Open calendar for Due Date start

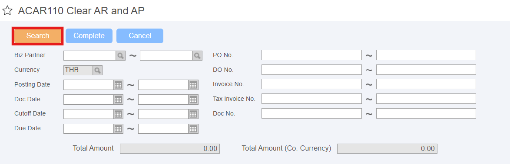tap(119, 129)
